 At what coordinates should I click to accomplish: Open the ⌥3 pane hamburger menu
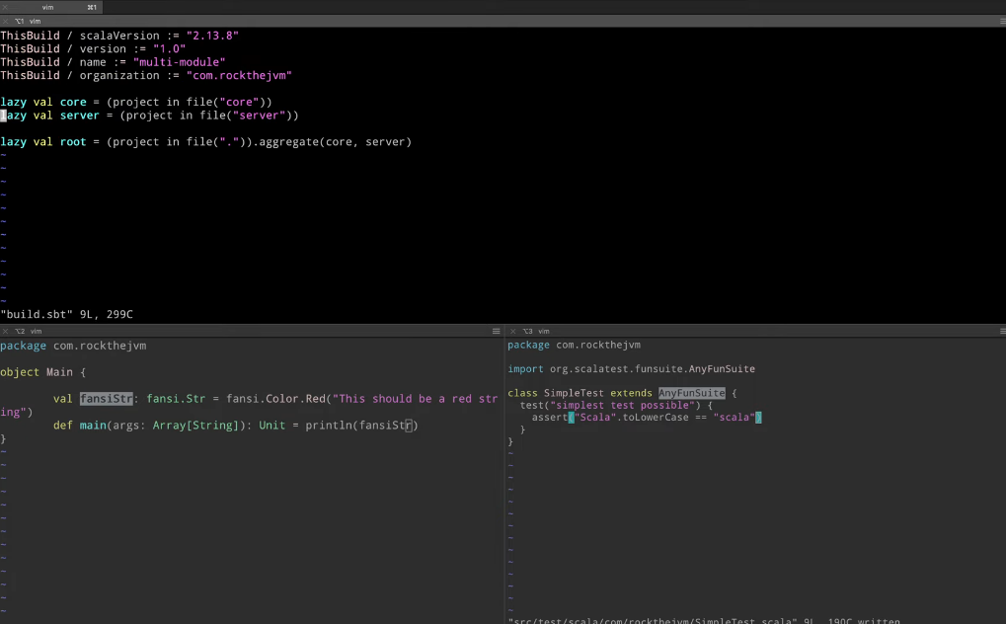(1003, 332)
